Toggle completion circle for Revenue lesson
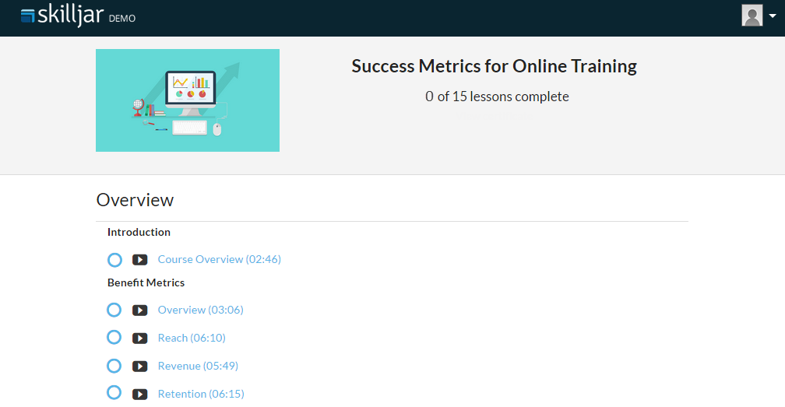 pyautogui.click(x=114, y=366)
